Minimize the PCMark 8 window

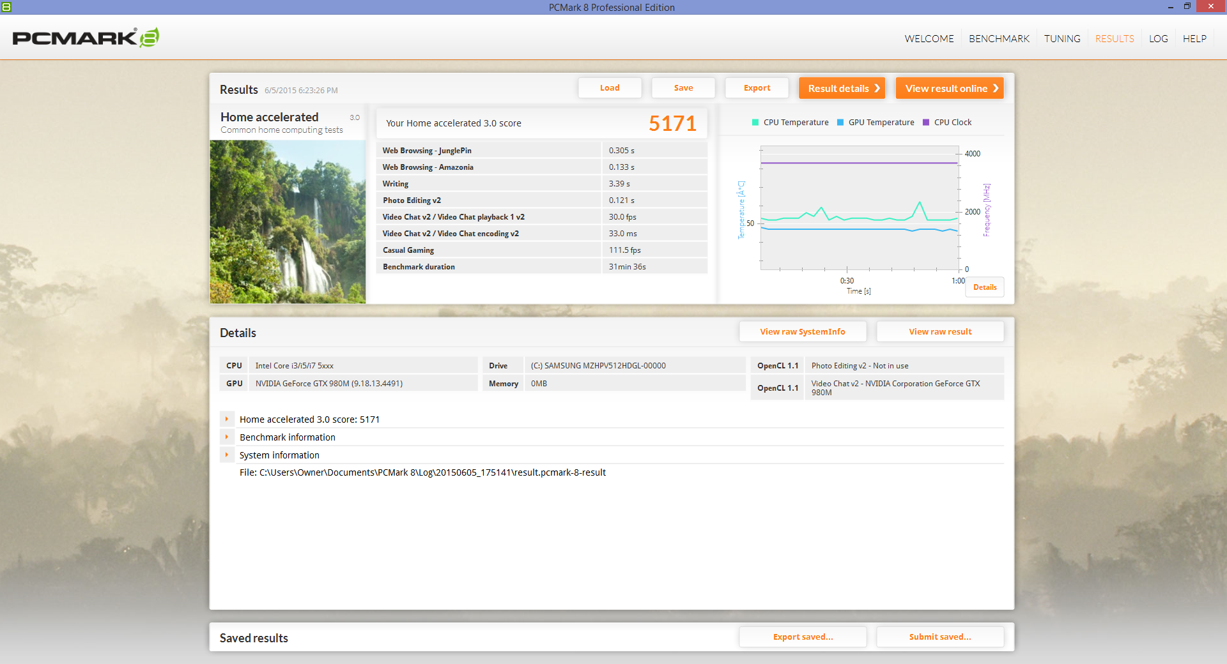coord(1171,7)
